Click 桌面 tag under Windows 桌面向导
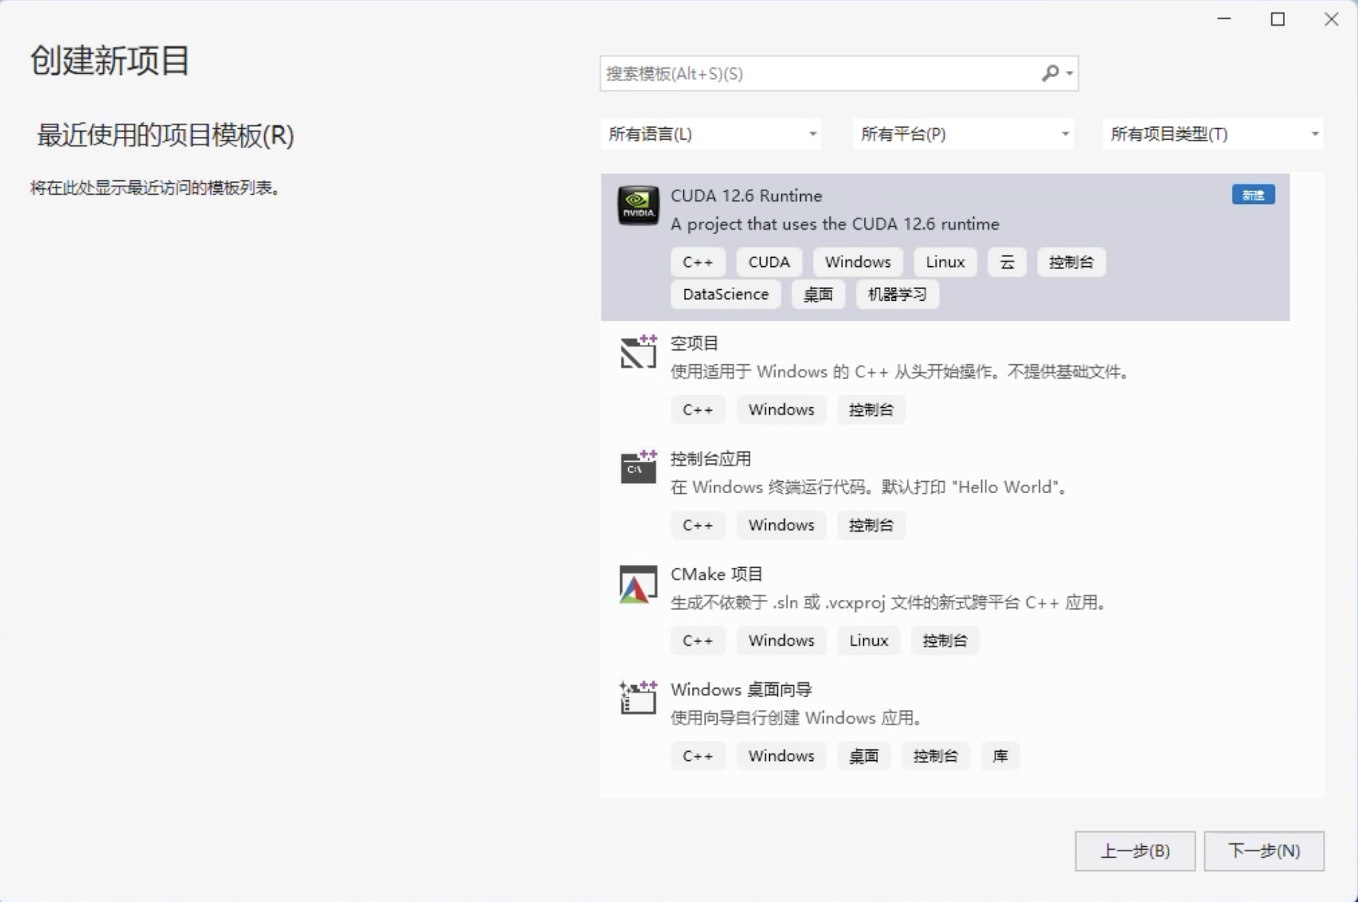The height and width of the screenshot is (902, 1358). [864, 755]
